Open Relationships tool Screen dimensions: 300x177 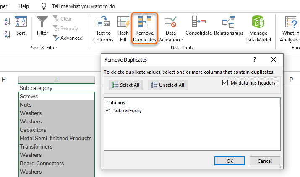[x=228, y=22]
